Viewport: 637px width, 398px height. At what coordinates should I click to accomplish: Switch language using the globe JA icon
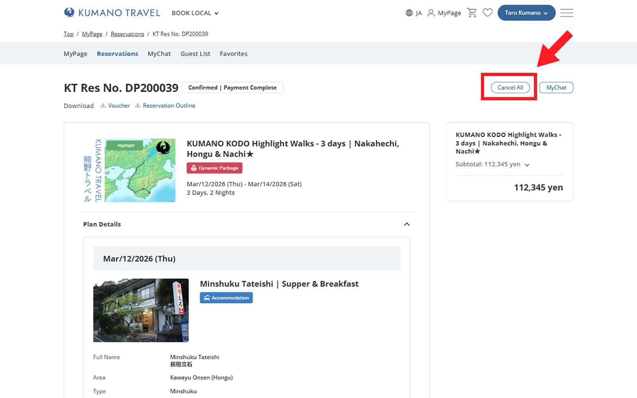(414, 13)
